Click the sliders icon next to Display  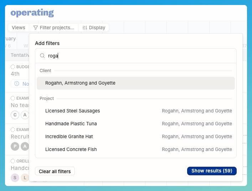85,27
